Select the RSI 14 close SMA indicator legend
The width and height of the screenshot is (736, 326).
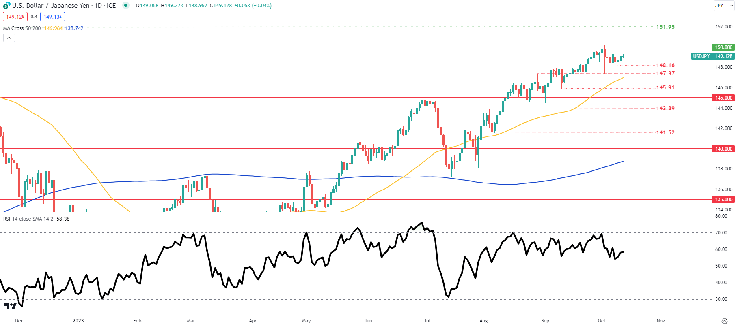pos(28,219)
